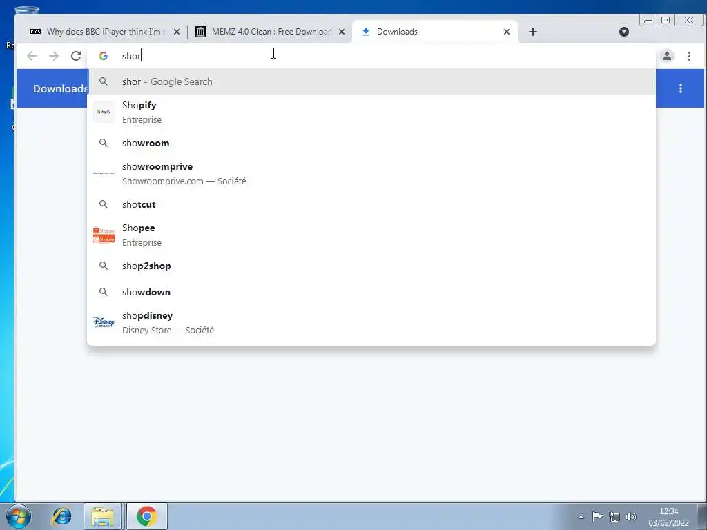Open a new tab with the plus icon

coord(532,32)
